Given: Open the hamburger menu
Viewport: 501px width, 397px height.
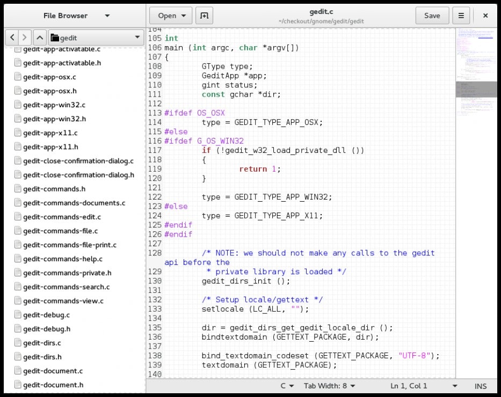Looking at the screenshot, I should click(461, 16).
